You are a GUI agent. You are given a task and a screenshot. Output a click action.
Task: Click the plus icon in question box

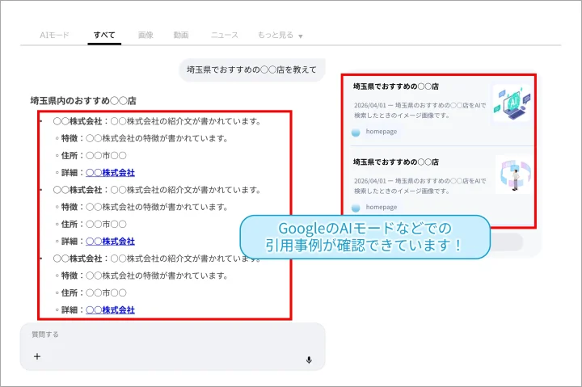(x=37, y=356)
